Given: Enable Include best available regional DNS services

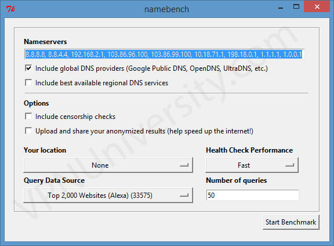Looking at the screenshot, I should pyautogui.click(x=28, y=83).
